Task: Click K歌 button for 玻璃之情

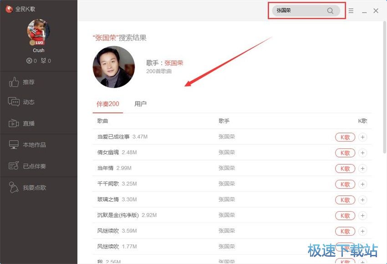Action: 345,200
